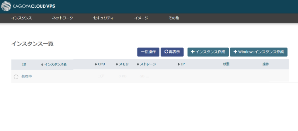Click the KAGOYA globe logo icon
Viewport: 298px width, 131px height.
(x=6, y=6)
